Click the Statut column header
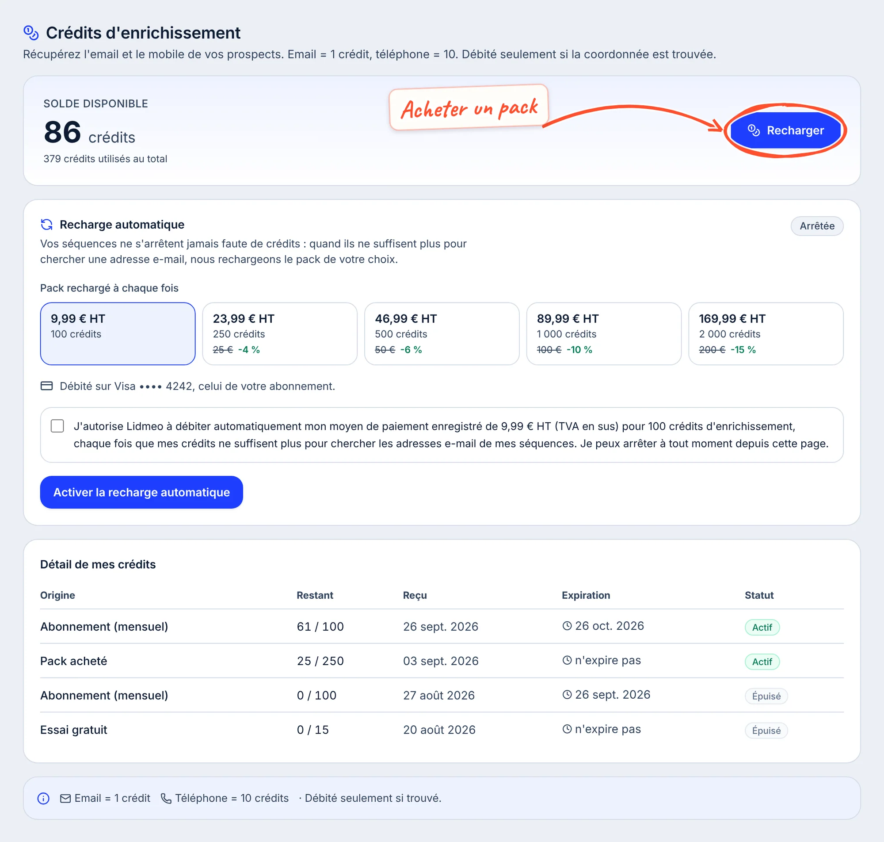 [759, 595]
